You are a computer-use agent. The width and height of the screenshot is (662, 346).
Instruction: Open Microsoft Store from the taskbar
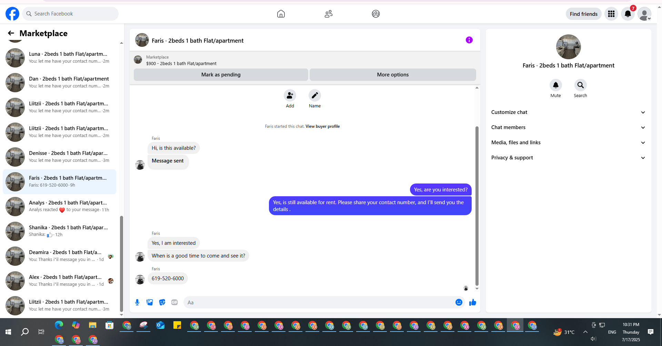(110, 325)
